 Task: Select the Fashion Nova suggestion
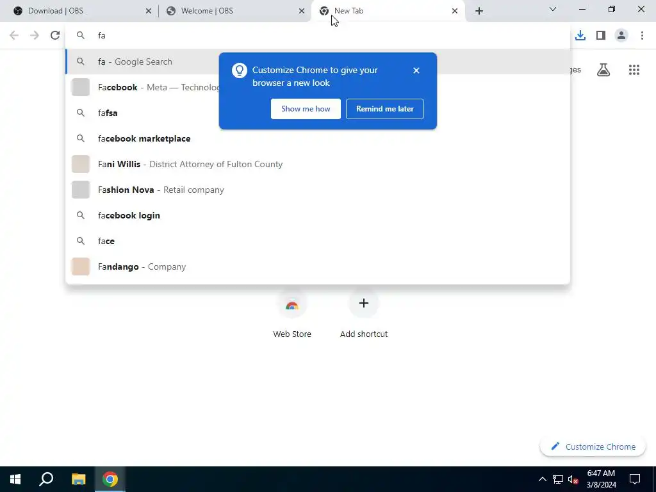318,190
